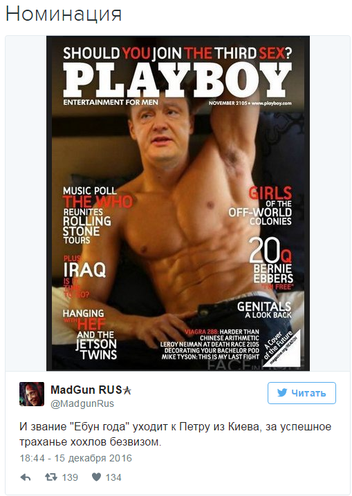352x496 pixels.
Task: Click the SHOULD YOU JOIN THE THIRD SEX headline
Action: (178, 53)
